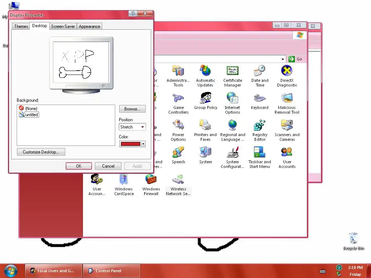Open Automatic Updates applet
The width and height of the screenshot is (371, 278).
point(205,76)
